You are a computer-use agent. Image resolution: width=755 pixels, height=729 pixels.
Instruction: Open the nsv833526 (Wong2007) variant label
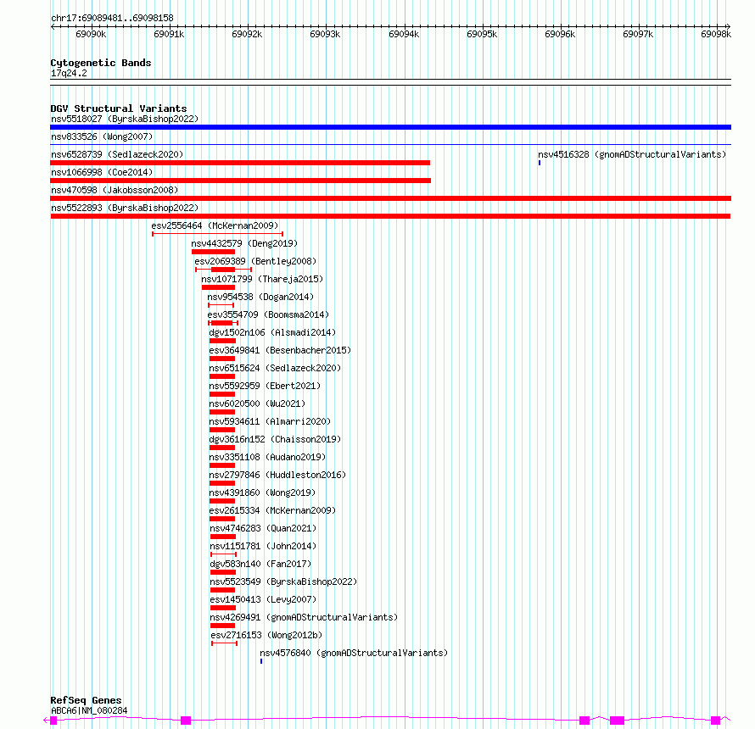click(102, 136)
